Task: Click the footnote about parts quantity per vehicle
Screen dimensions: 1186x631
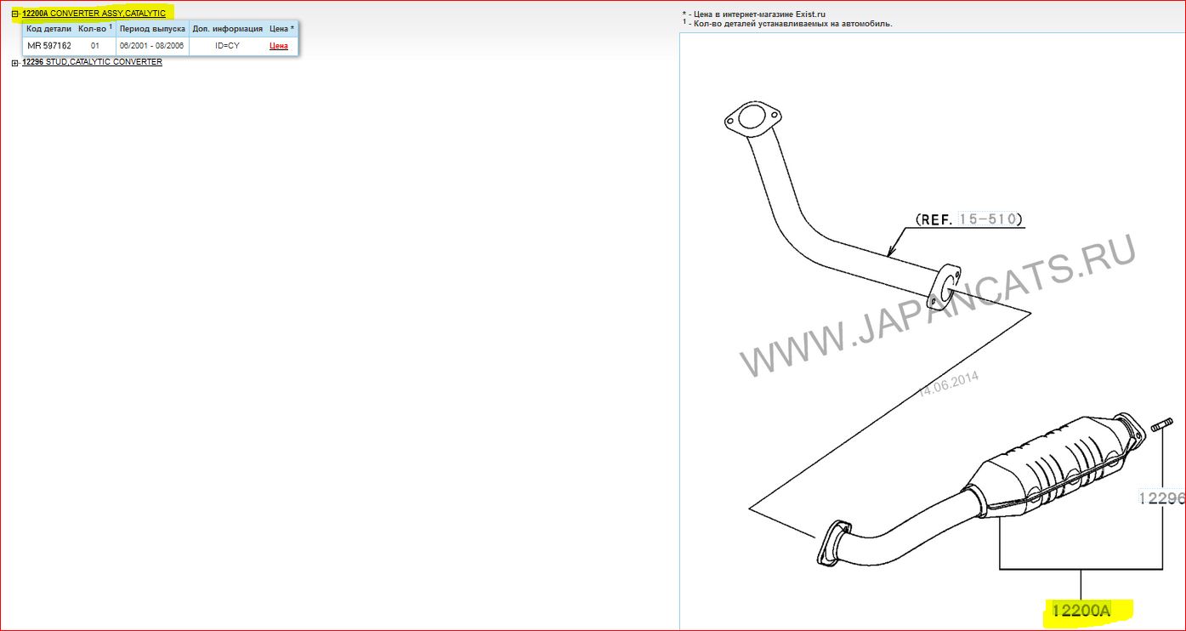Action: [787, 24]
